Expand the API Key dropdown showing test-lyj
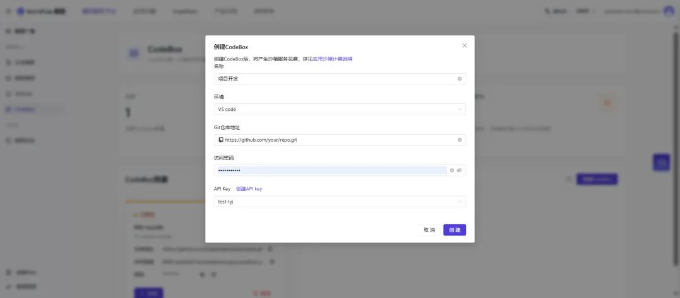The height and width of the screenshot is (298, 680). pyautogui.click(x=339, y=201)
